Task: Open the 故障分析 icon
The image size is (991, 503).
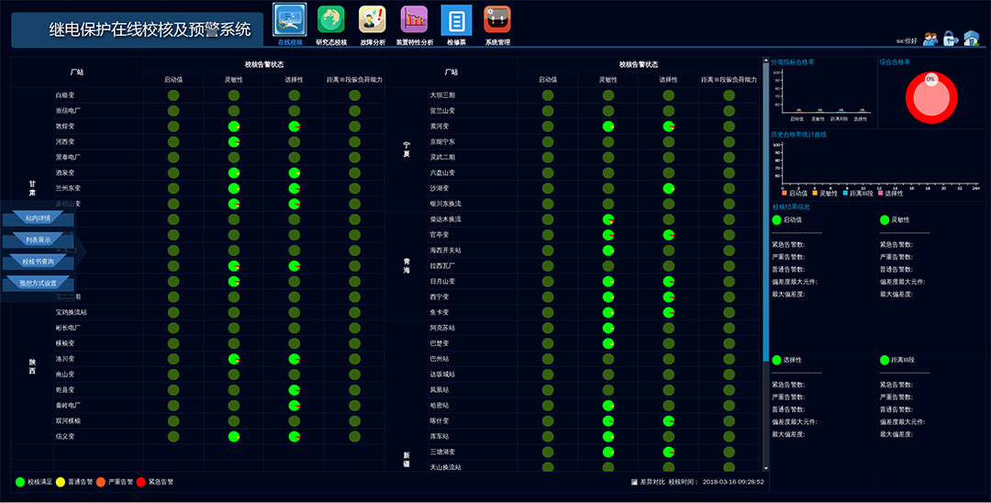Action: coord(372,19)
